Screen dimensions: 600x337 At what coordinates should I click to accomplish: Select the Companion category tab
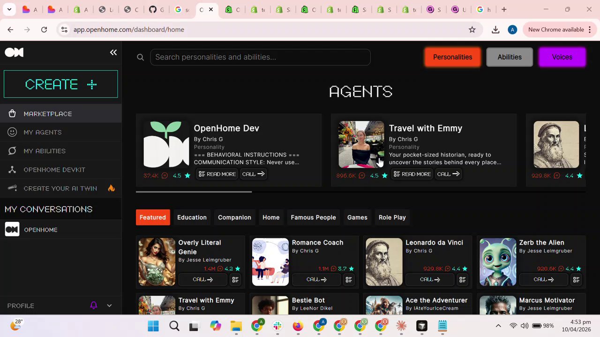click(234, 217)
